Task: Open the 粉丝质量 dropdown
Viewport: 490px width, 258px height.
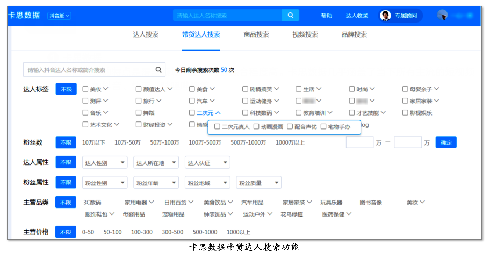Action: click(x=259, y=183)
